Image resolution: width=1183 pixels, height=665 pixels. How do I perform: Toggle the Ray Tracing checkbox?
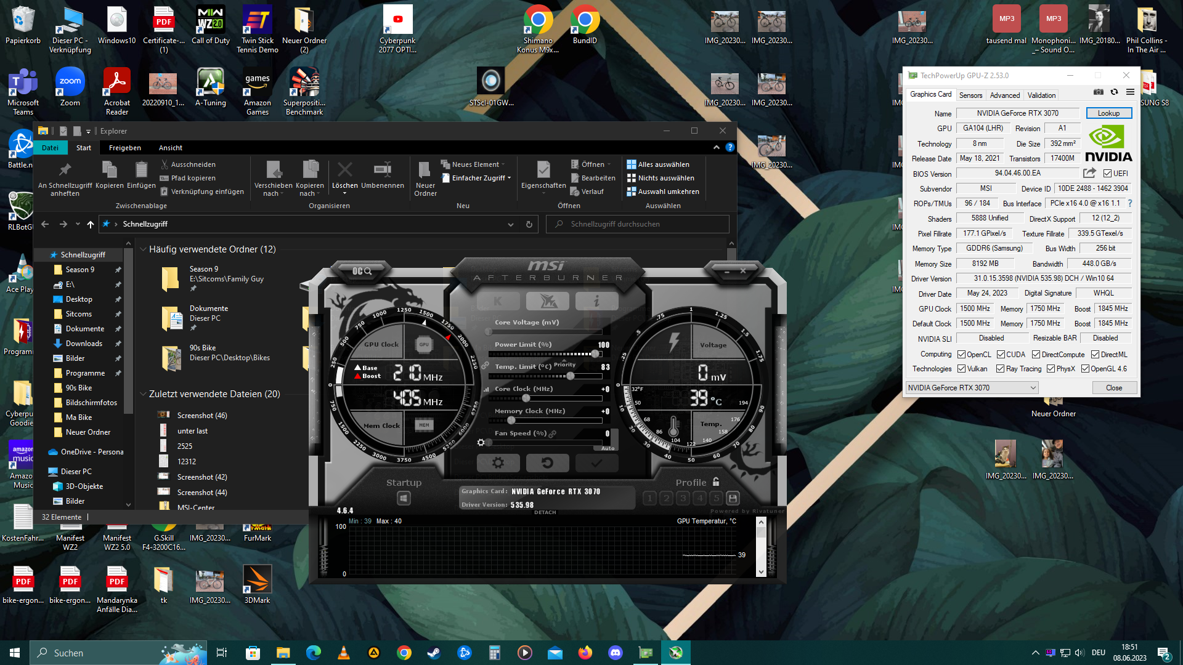click(1001, 369)
